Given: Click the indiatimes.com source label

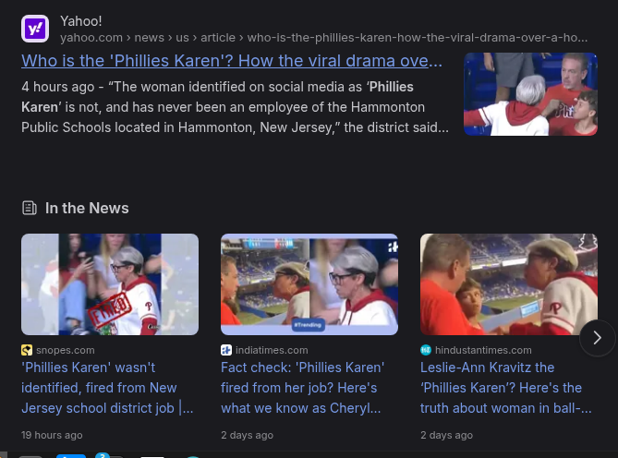Looking at the screenshot, I should pos(272,350).
